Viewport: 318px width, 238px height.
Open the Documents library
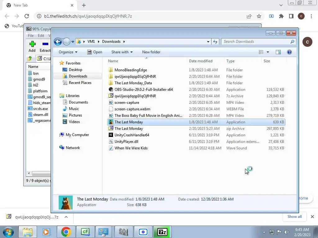78,102
